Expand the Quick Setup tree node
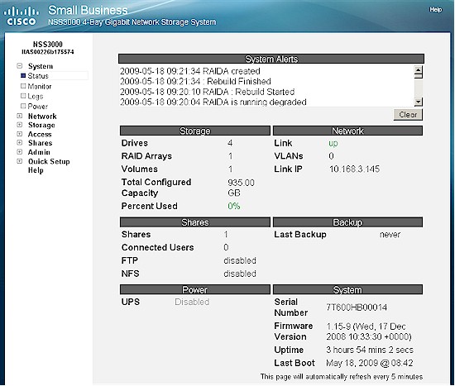This screenshot has width=455, height=386. [x=20, y=161]
